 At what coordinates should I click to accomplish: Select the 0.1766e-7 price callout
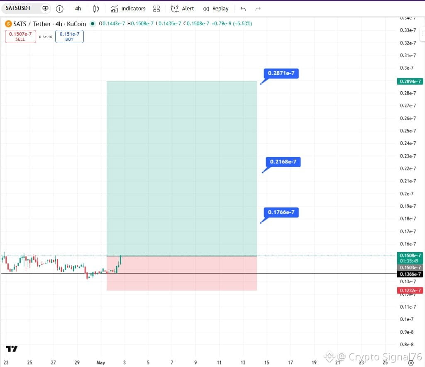pyautogui.click(x=281, y=212)
